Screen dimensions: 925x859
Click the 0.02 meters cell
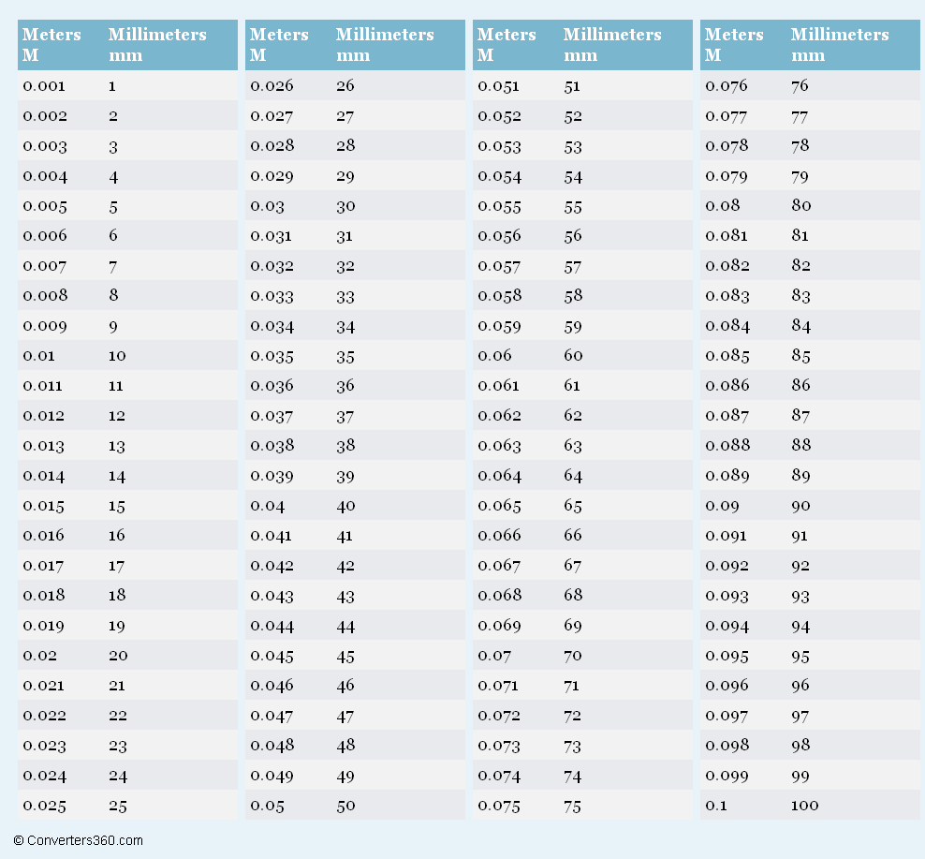point(40,656)
